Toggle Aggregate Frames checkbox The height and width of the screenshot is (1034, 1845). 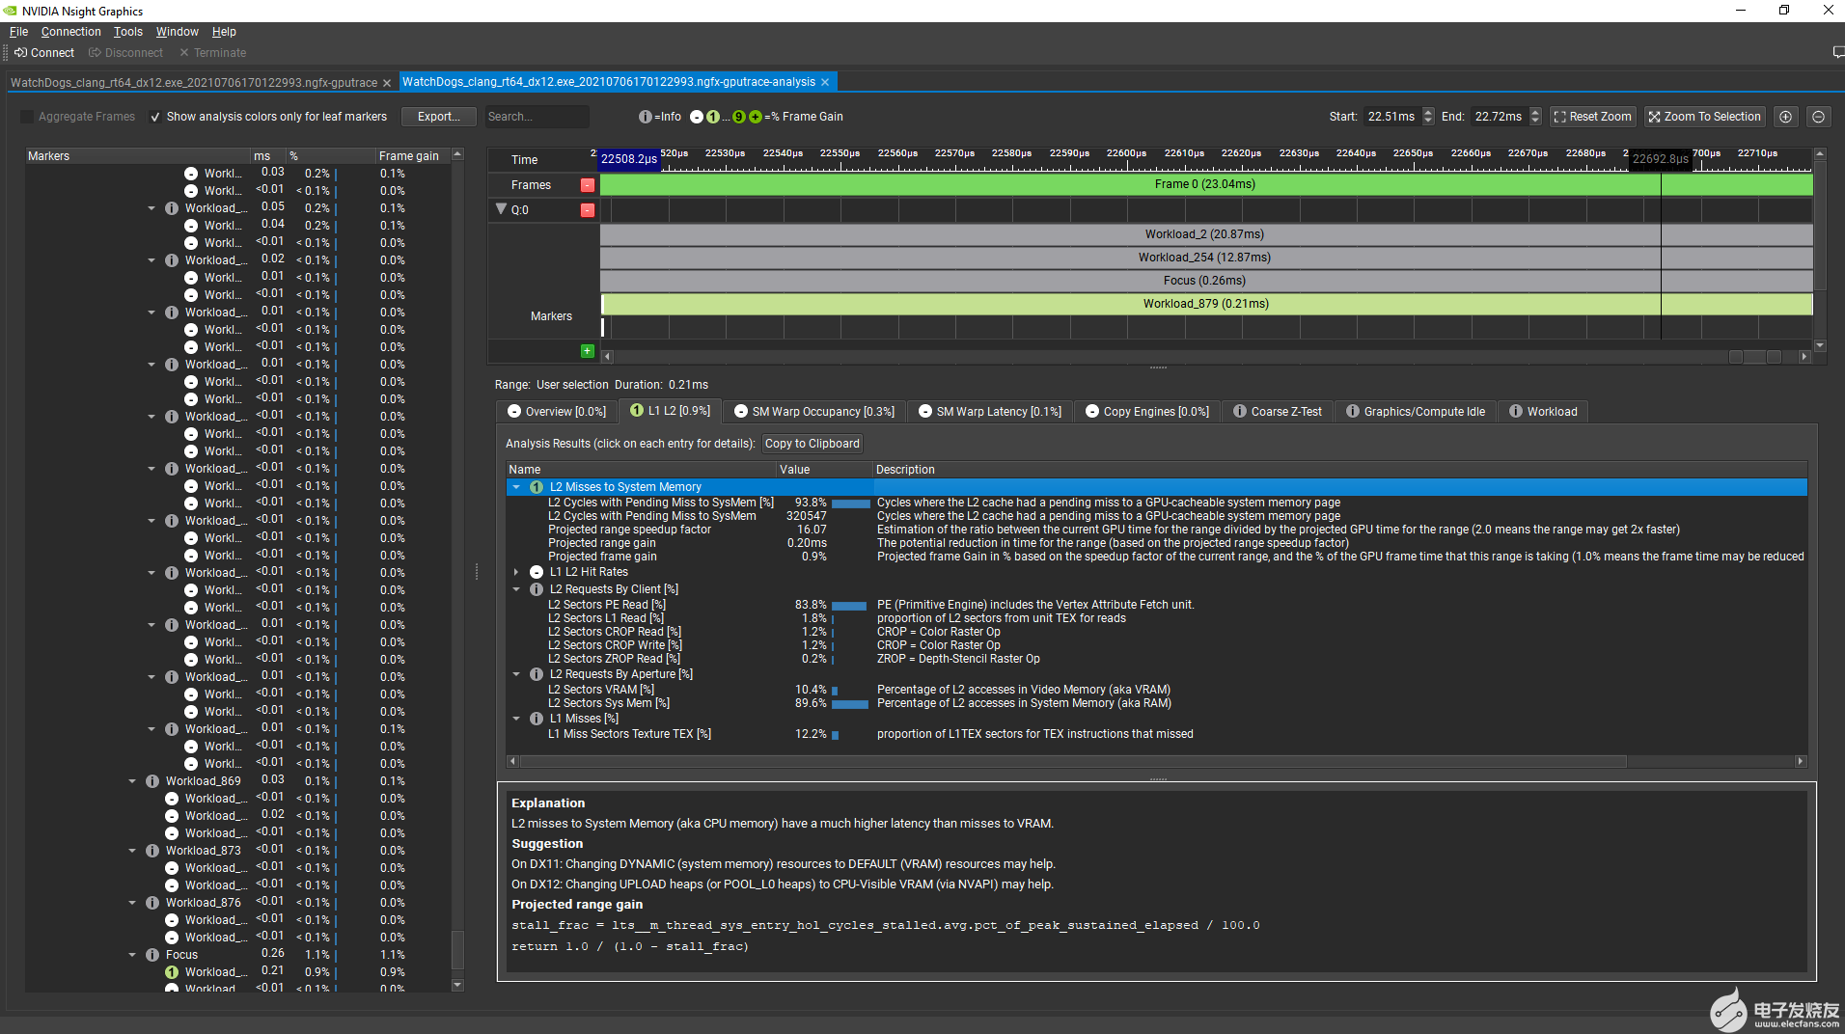coord(27,117)
